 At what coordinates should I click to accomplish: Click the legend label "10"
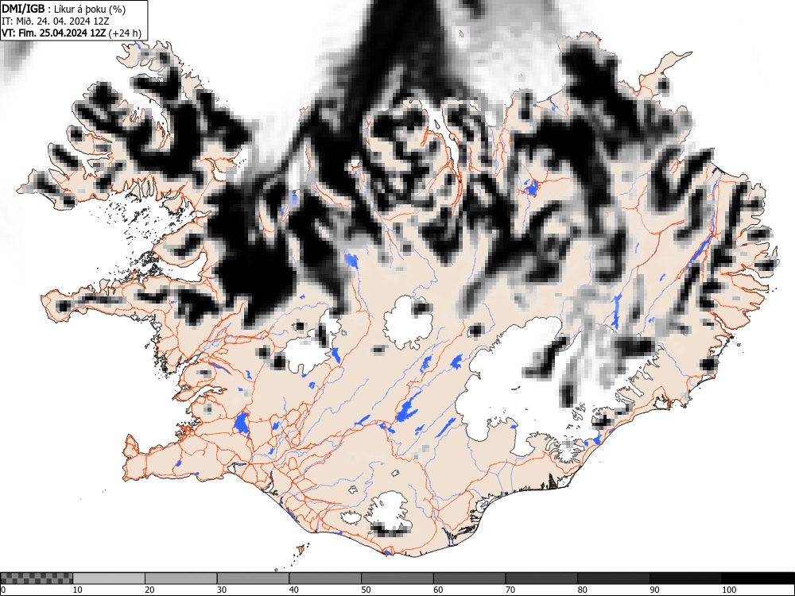coord(78,590)
